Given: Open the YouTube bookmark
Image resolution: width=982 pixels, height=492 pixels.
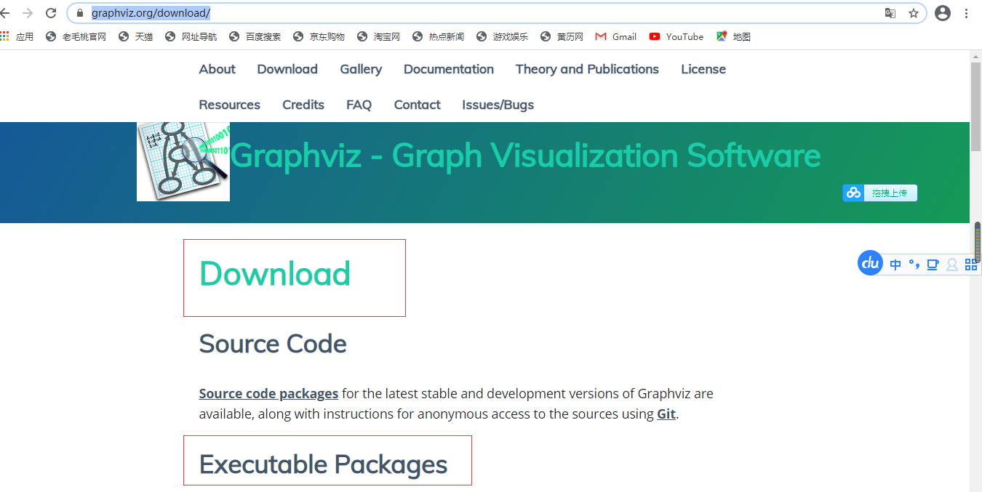Looking at the screenshot, I should point(676,36).
